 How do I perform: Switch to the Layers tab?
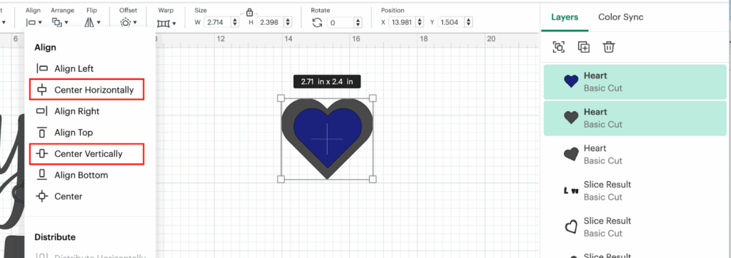point(565,17)
